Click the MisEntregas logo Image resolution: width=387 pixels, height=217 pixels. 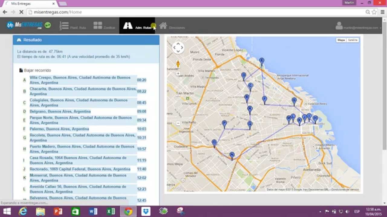25,25
